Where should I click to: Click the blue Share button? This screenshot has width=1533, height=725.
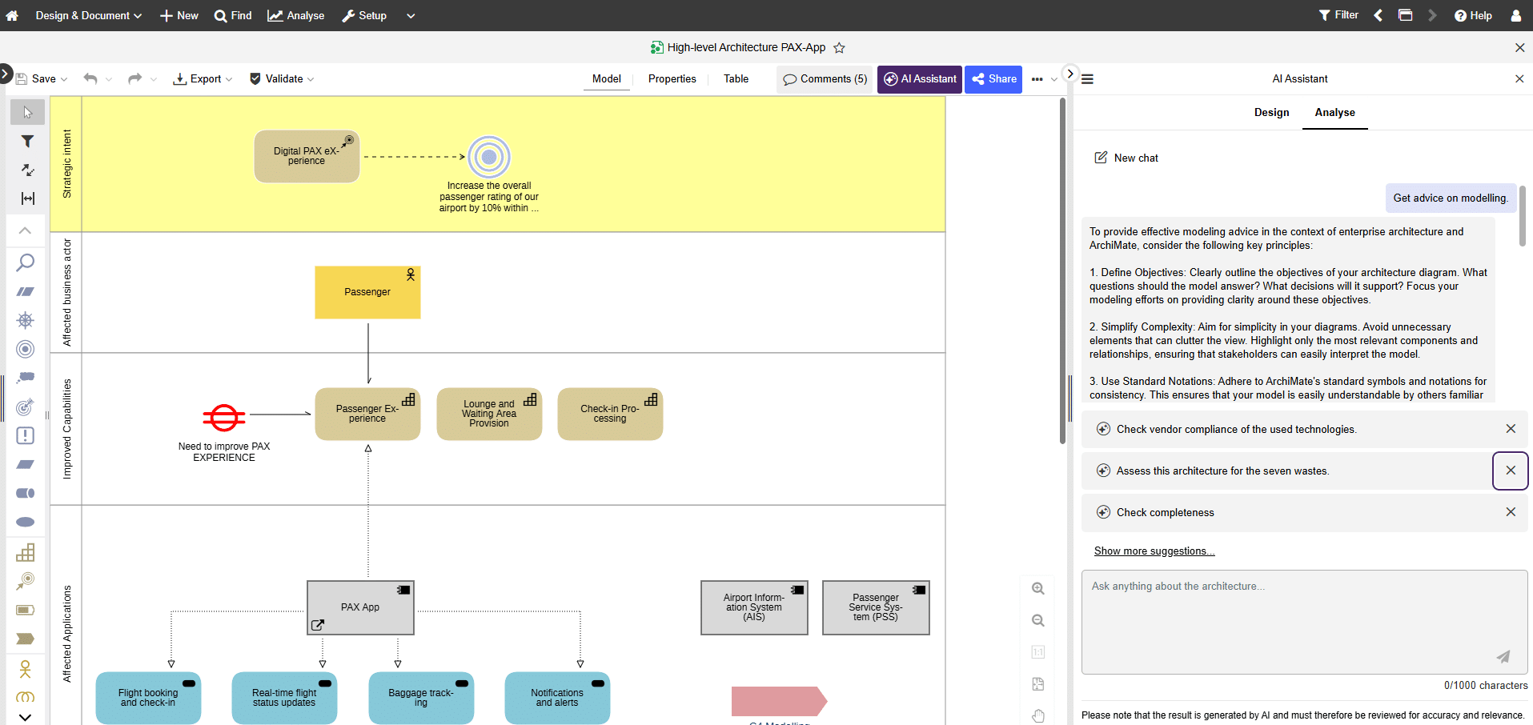pos(993,78)
